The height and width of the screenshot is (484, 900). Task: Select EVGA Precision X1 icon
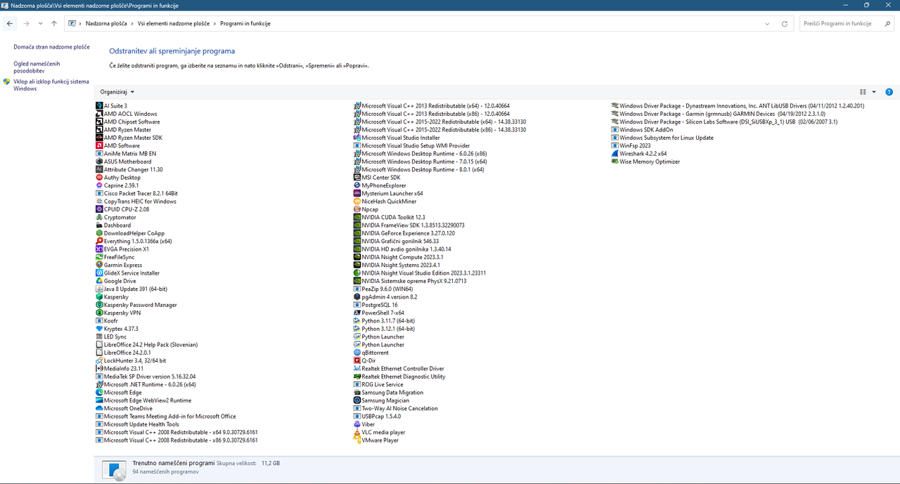[98, 249]
